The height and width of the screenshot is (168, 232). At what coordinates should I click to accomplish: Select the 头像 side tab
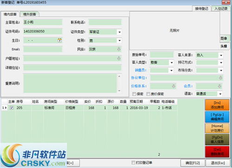click(224, 46)
